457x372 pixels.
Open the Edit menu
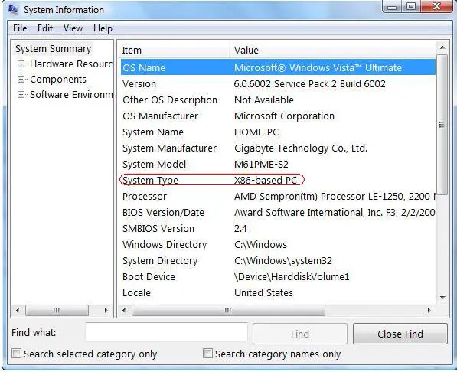[45, 28]
